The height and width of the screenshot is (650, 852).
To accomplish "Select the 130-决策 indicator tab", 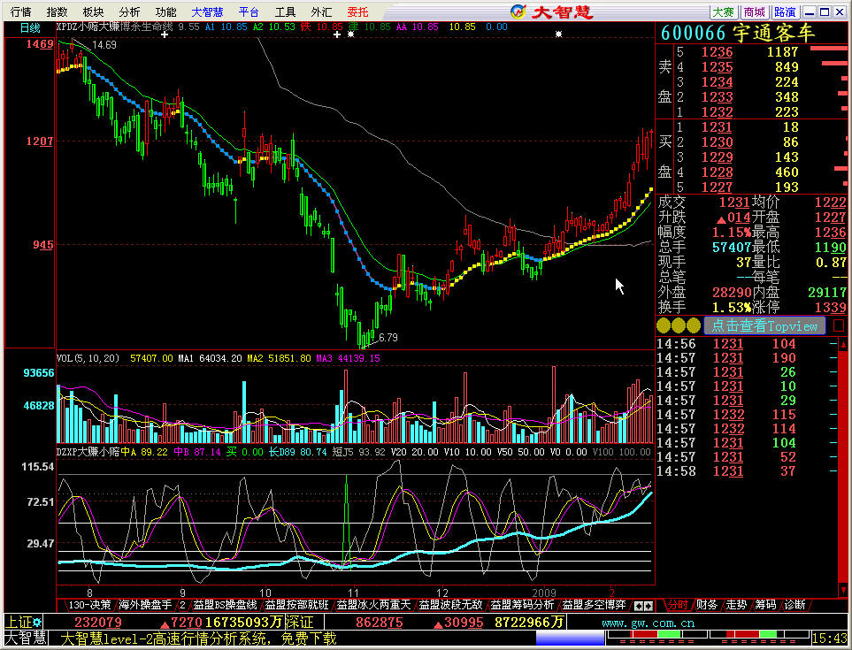I will point(89,604).
